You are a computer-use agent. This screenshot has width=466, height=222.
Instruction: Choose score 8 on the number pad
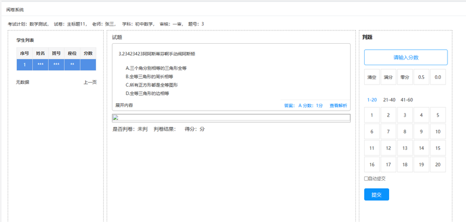point(405,131)
